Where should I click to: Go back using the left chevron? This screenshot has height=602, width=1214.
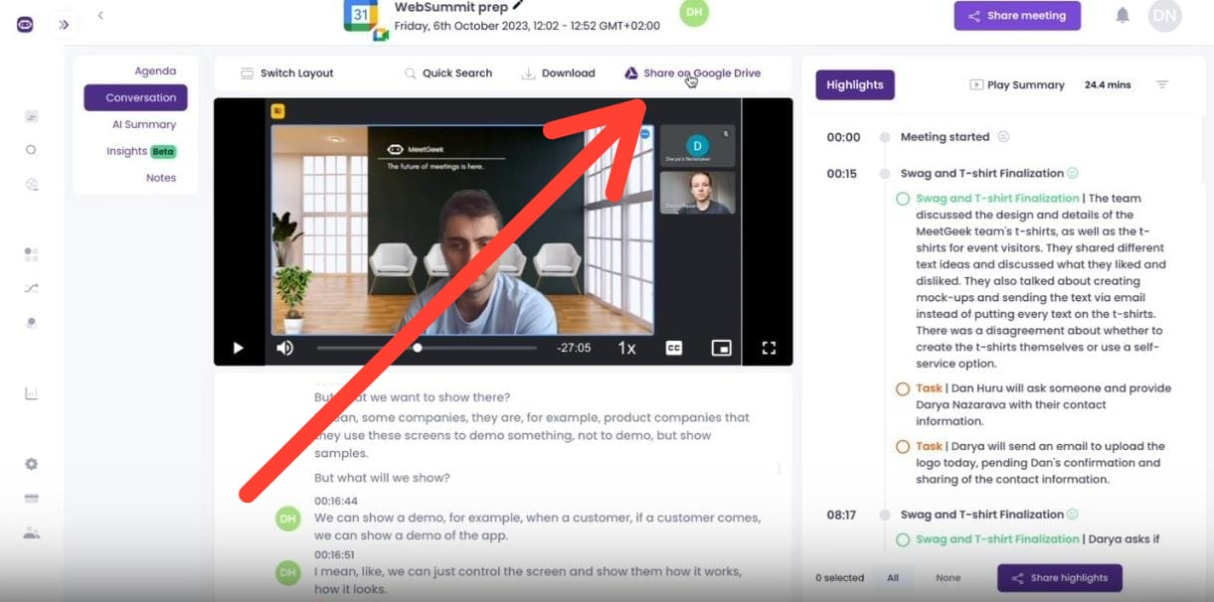tap(100, 15)
